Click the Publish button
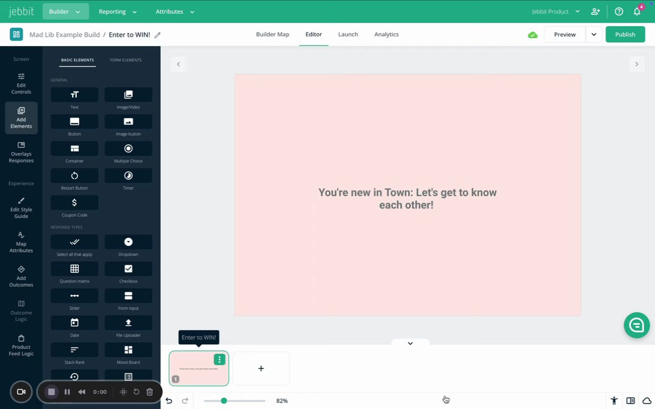This screenshot has width=655, height=409. pyautogui.click(x=625, y=35)
